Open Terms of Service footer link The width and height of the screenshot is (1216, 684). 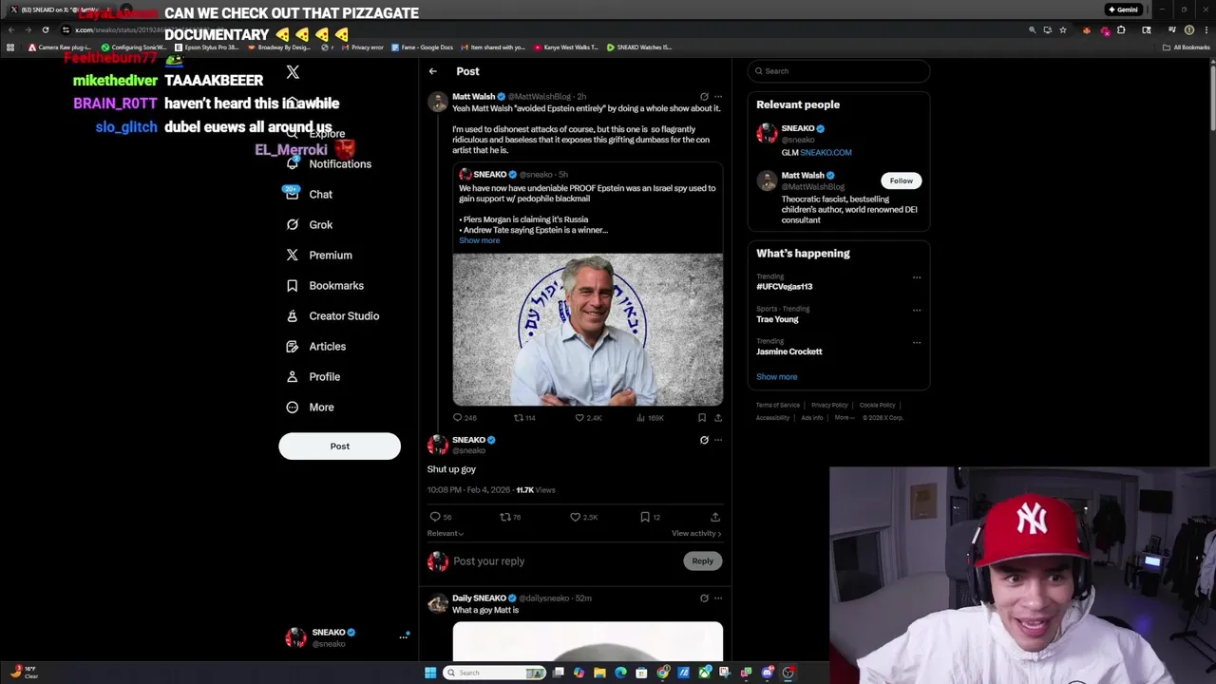pos(778,406)
